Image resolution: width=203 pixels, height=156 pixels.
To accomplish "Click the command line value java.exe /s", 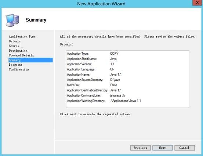I will tap(117, 96).
